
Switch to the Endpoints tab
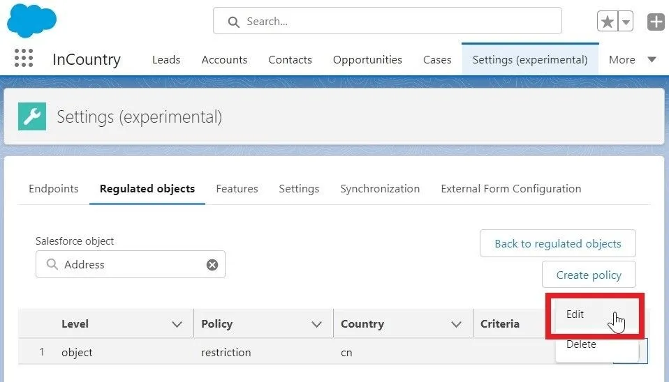pyautogui.click(x=54, y=189)
